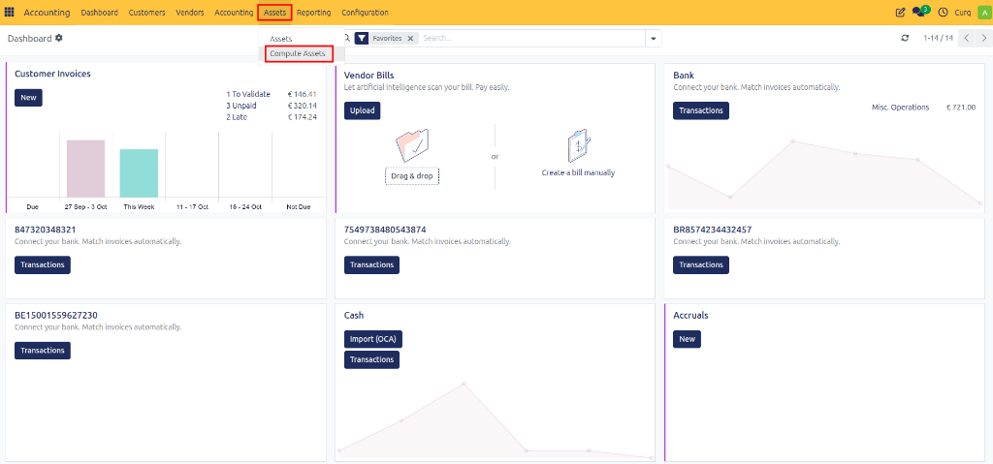Image resolution: width=993 pixels, height=464 pixels.
Task: Click New under Accruals
Action: [688, 339]
